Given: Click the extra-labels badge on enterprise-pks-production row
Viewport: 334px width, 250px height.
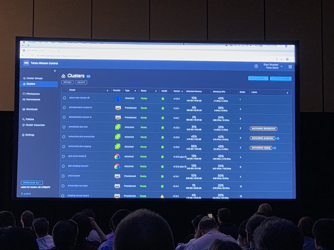Looking at the screenshot, I should pyautogui.click(x=278, y=138).
